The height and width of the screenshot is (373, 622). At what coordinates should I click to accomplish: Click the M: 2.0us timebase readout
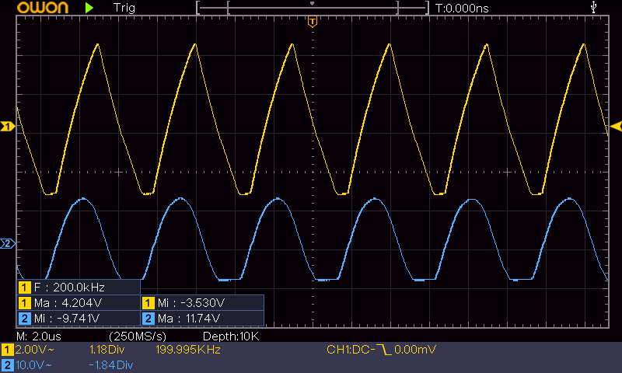click(x=39, y=336)
